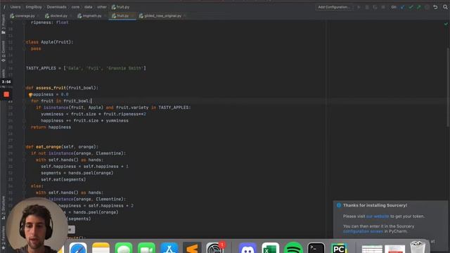Open Discord from the Dock

coord(247,249)
